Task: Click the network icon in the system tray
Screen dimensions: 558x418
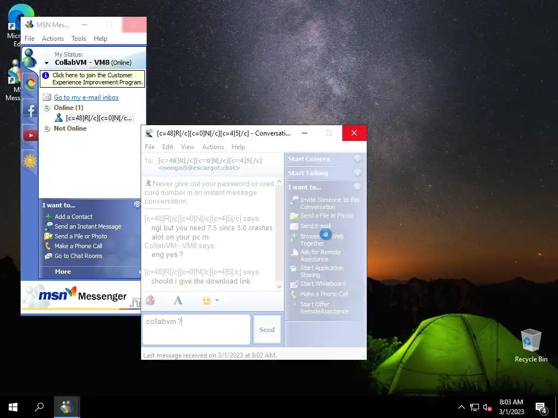Action: point(475,407)
